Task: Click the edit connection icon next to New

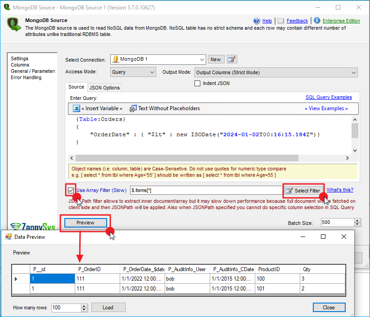Action: (x=232, y=59)
